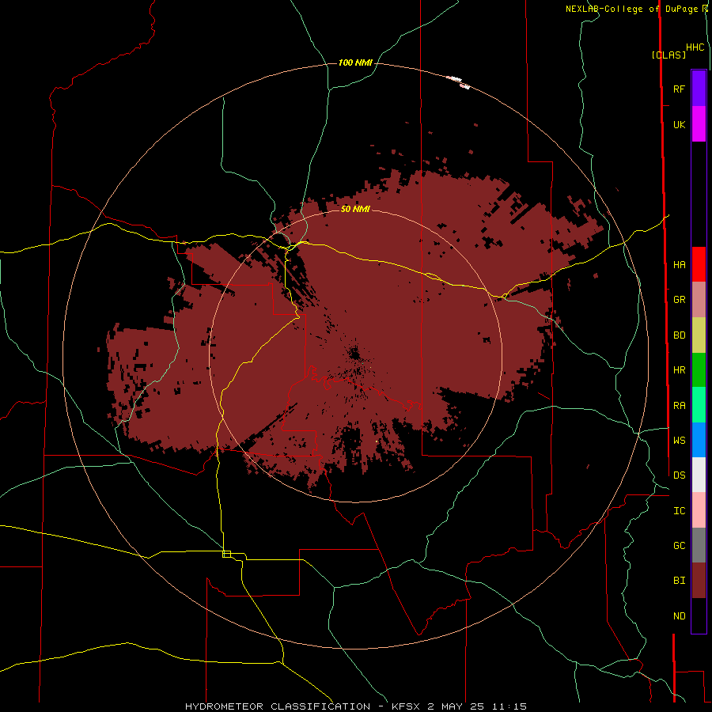Viewport: 712px width, 712px height.
Task: Select the dusty pink GR swatch
Action: [699, 300]
